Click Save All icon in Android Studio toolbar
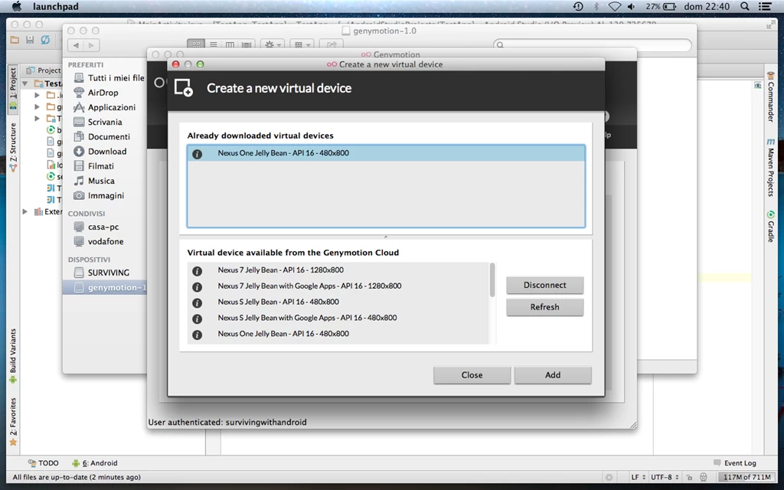The width and height of the screenshot is (784, 490). 30,40
